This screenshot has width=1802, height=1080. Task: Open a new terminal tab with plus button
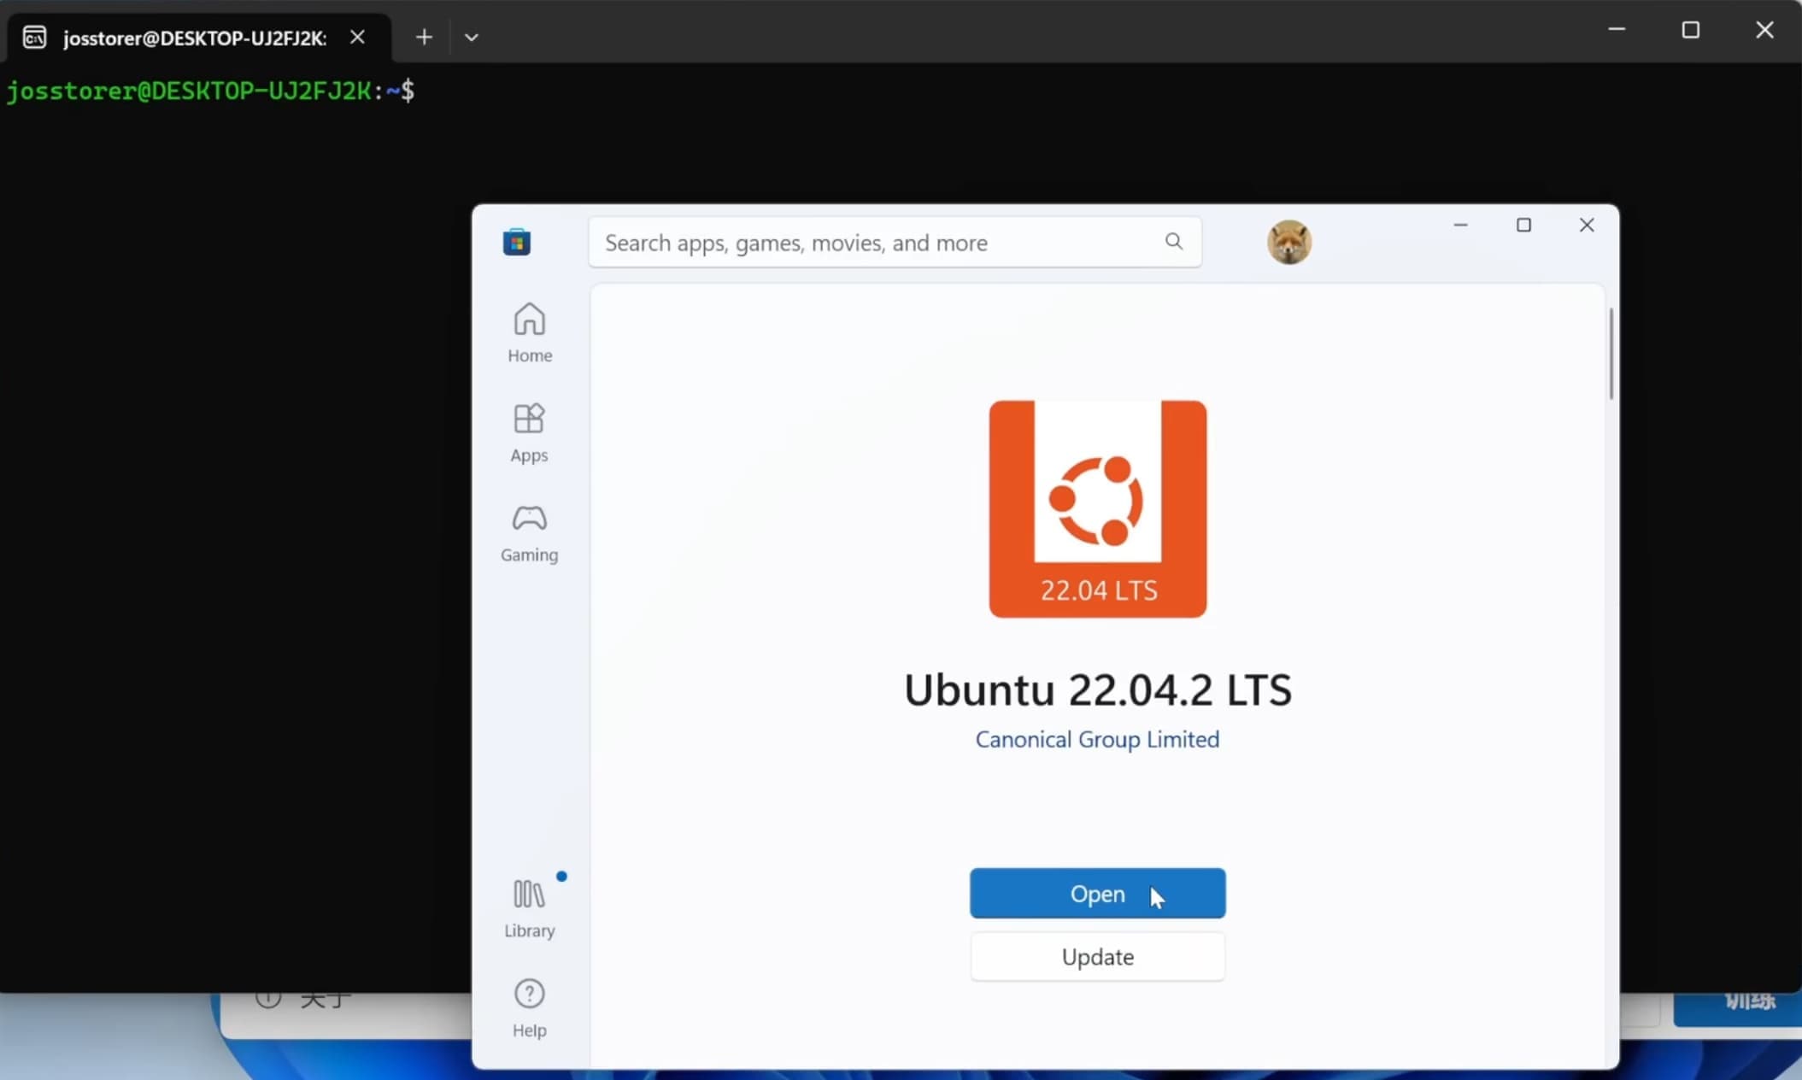click(423, 37)
